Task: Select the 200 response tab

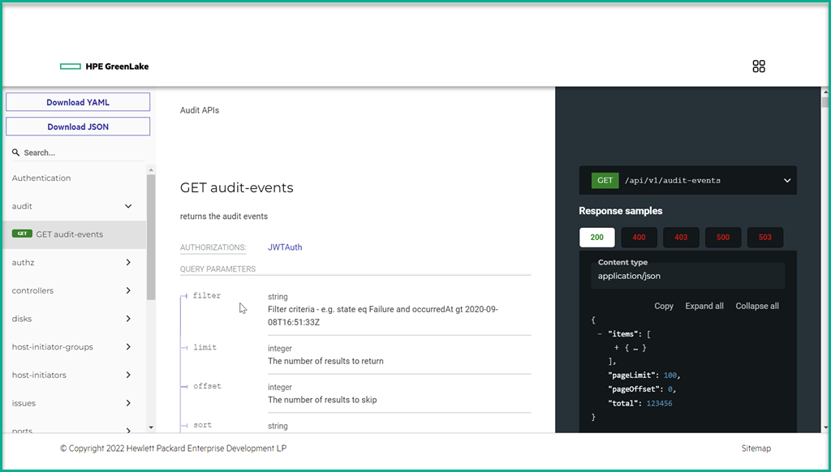Action: tap(596, 238)
